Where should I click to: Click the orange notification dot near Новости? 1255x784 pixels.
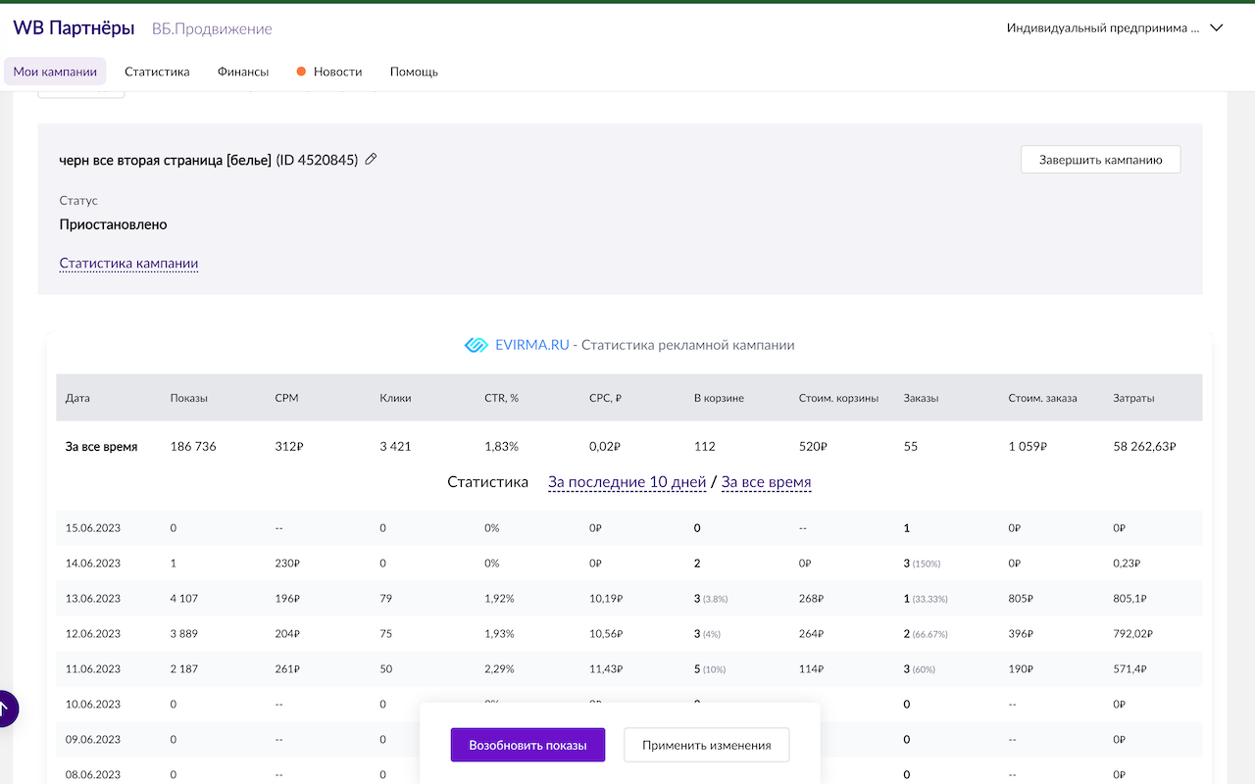coord(300,71)
